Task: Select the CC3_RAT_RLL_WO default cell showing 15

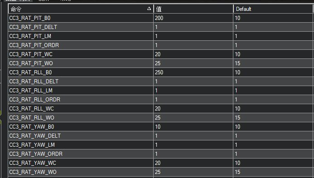Action: click(273, 117)
